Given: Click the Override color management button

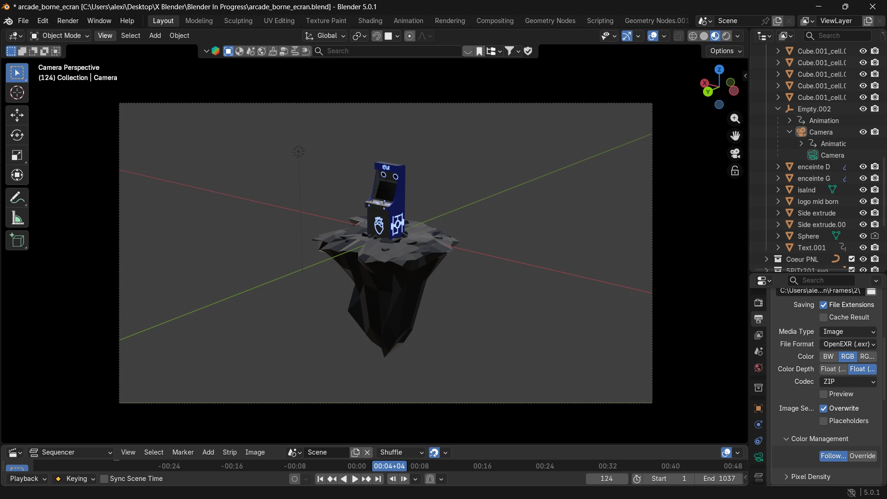Looking at the screenshot, I should [x=862, y=456].
